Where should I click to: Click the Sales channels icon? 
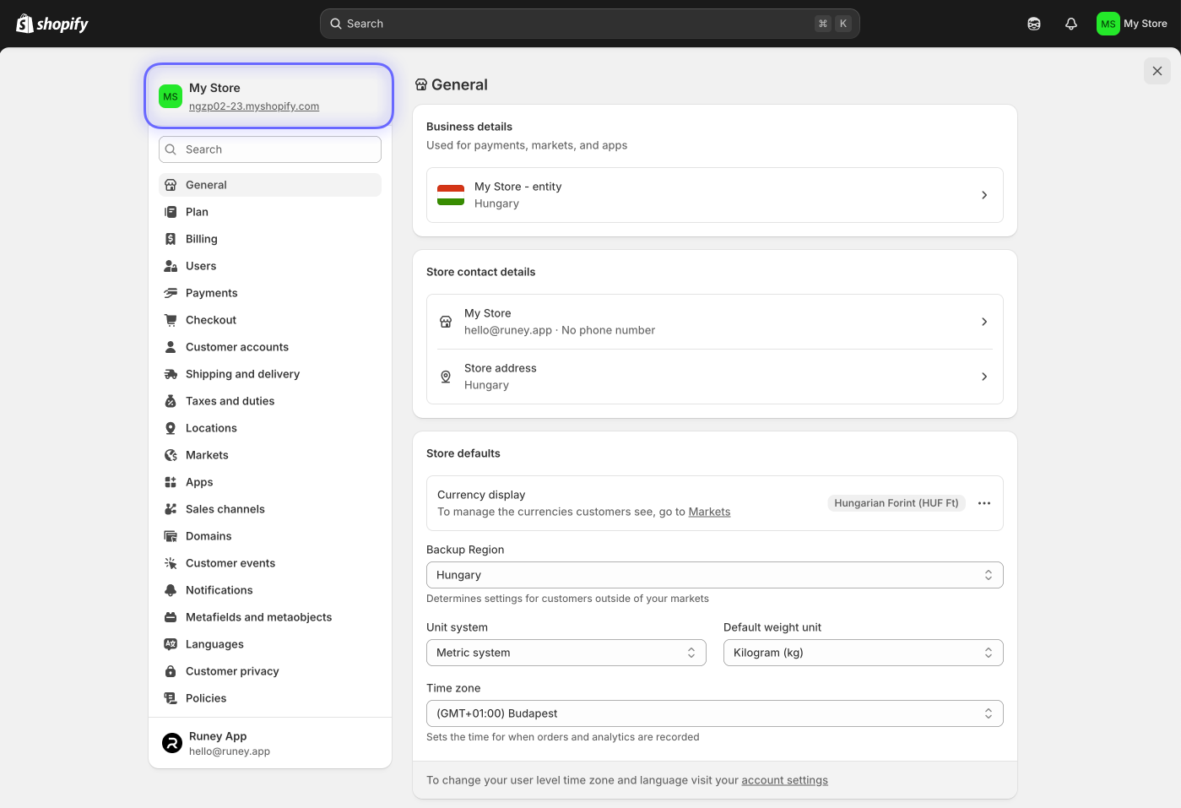point(171,509)
